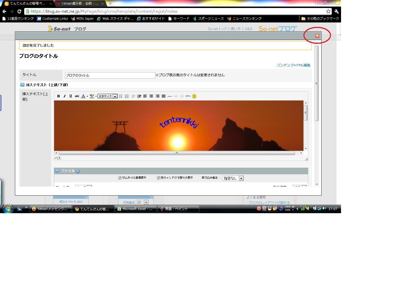Insert a bulleted list

(121, 96)
